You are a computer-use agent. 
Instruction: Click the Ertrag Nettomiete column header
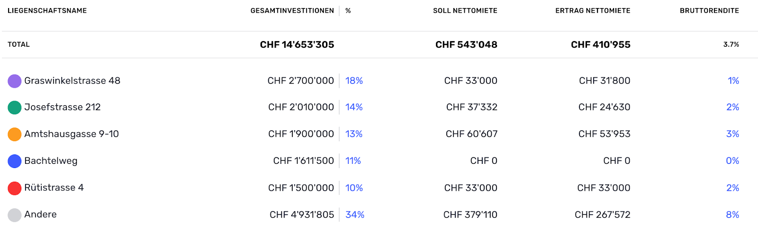coord(593,10)
